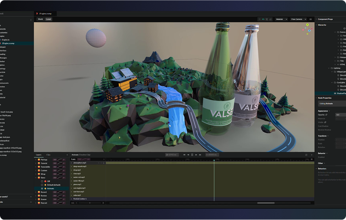The height and width of the screenshot is (220, 346).
Task: Switch to the Clips tab
Action: (48, 155)
